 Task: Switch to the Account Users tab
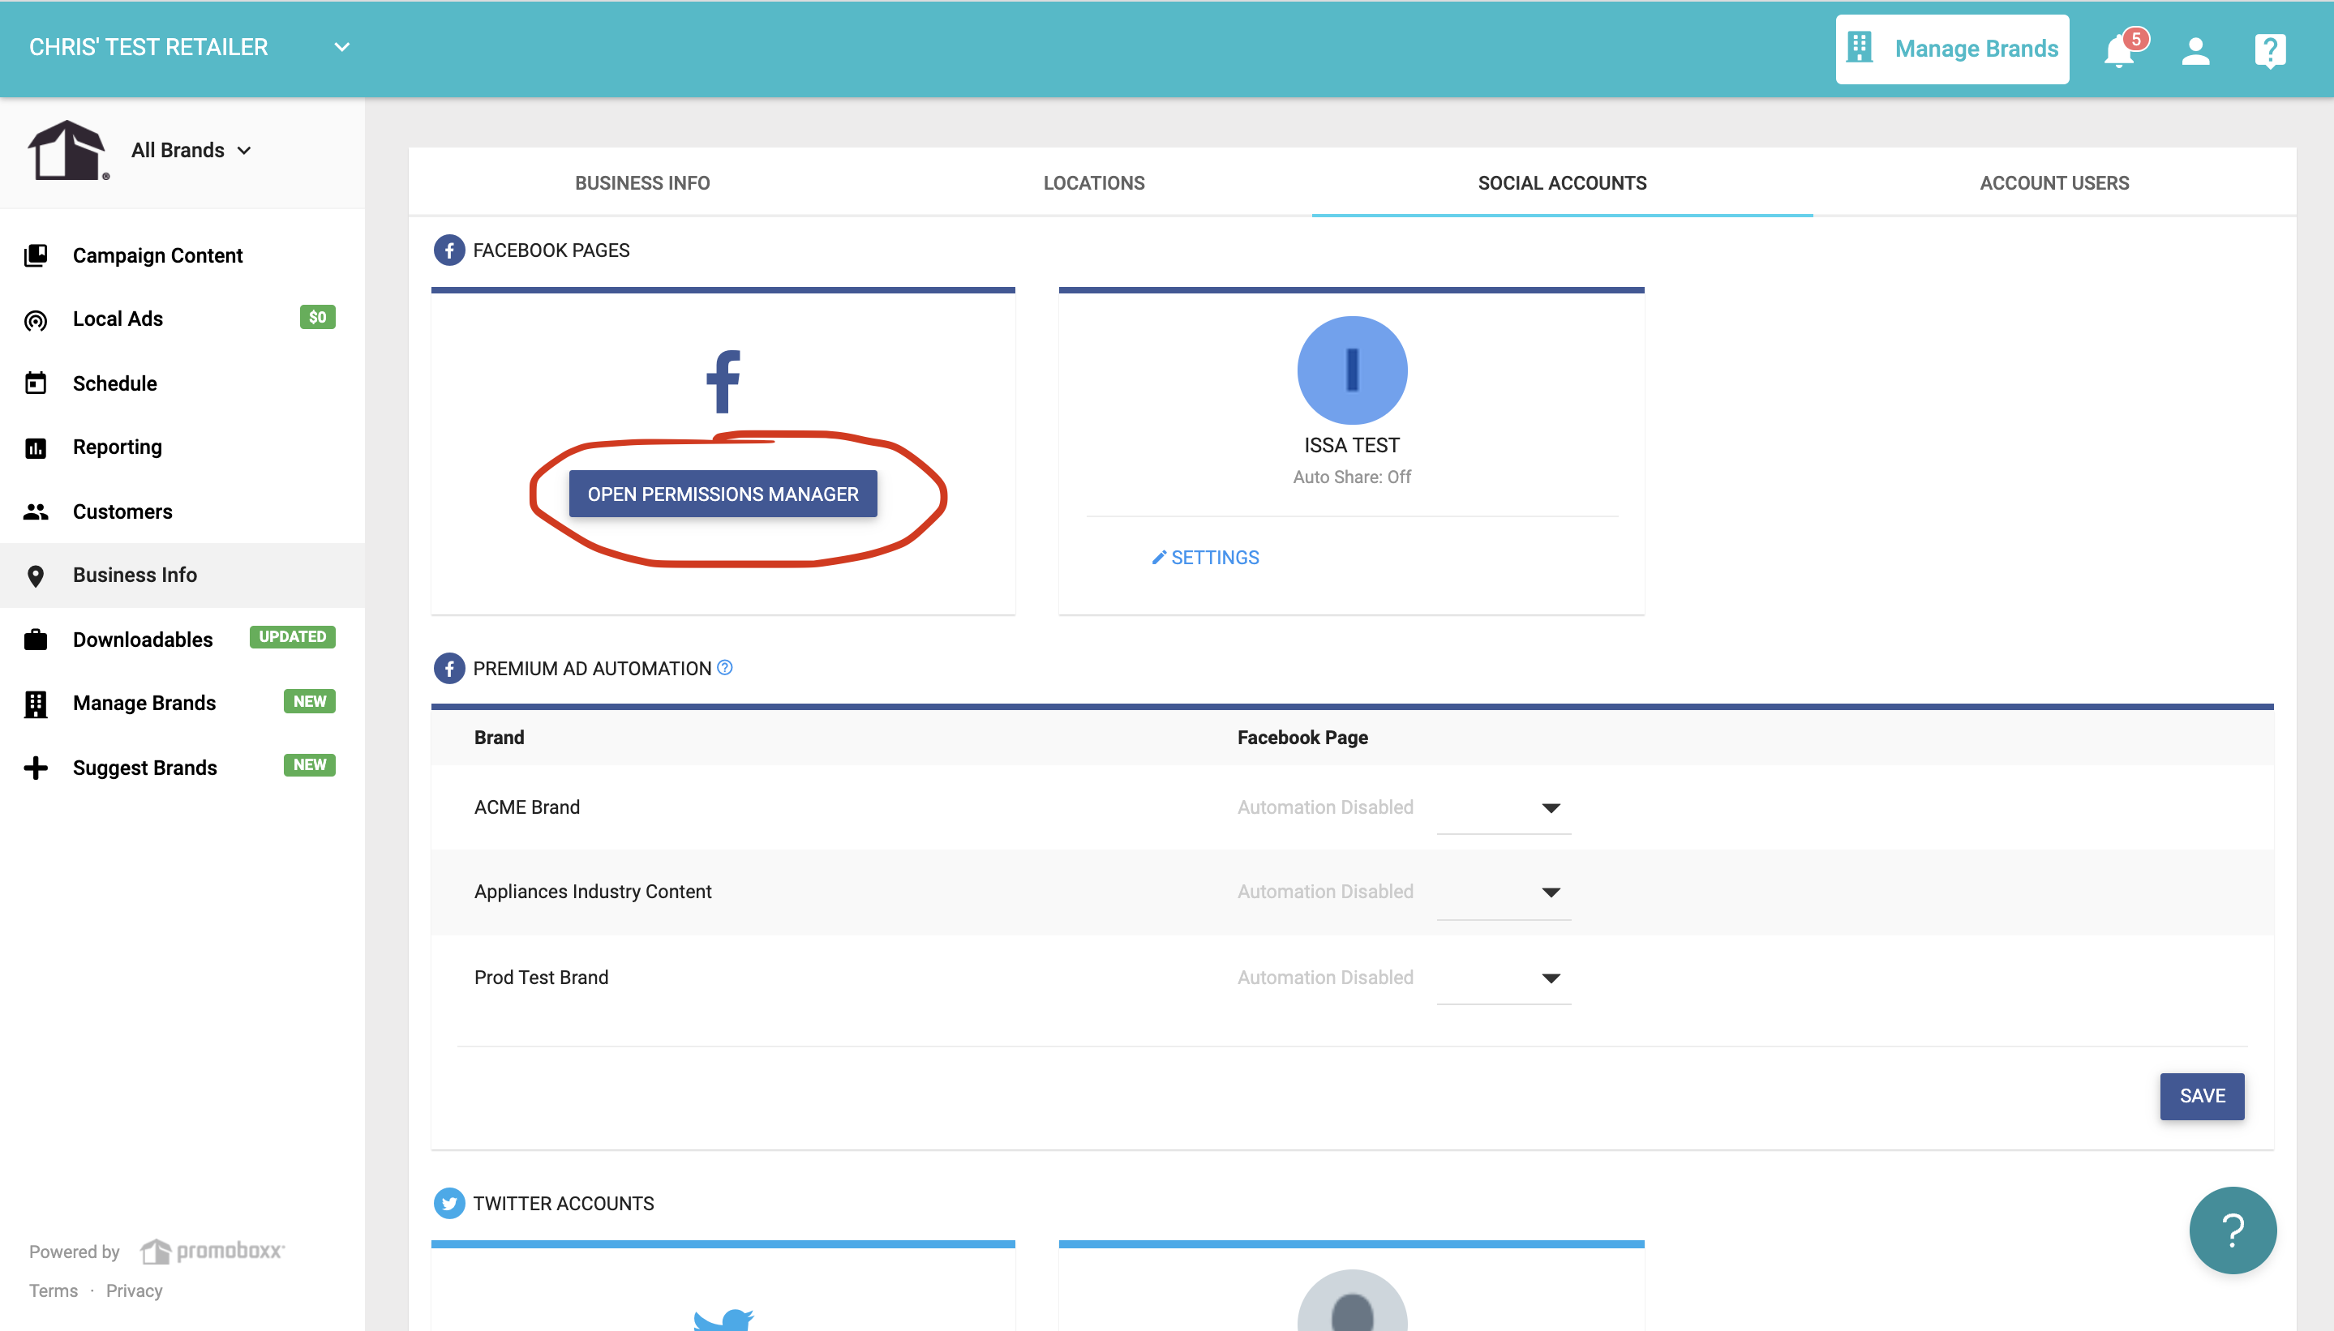[x=2053, y=183]
